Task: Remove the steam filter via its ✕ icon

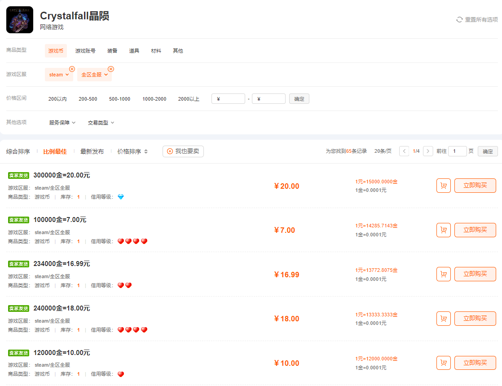Action: coord(72,69)
